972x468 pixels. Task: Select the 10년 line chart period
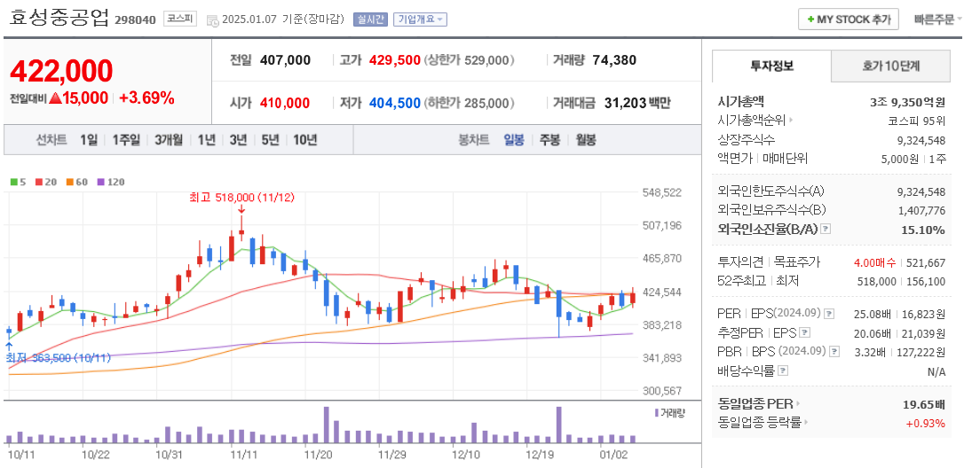click(x=305, y=140)
